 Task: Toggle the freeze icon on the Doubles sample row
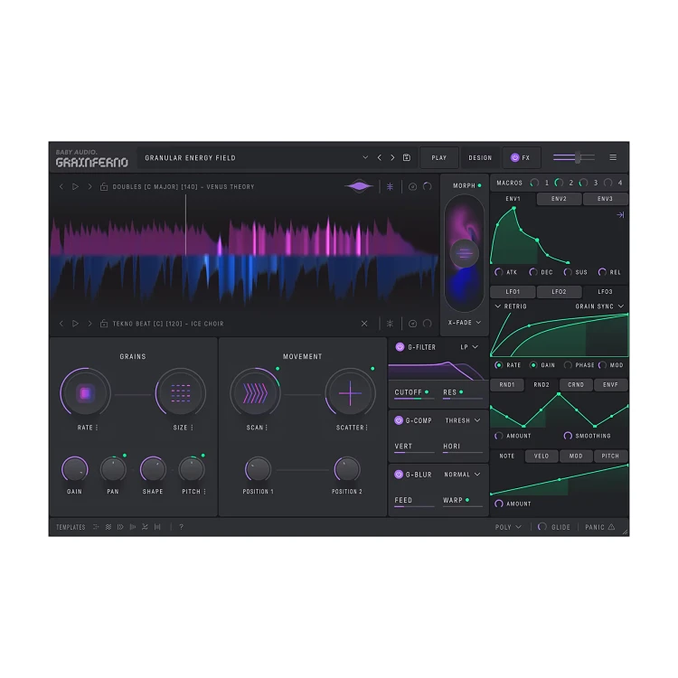[390, 187]
